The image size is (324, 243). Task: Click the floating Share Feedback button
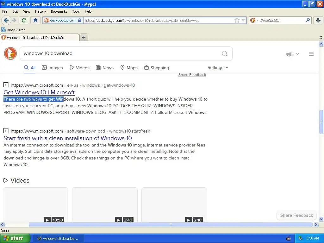[x=296, y=215]
